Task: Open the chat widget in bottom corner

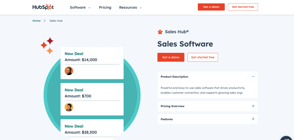Action: point(287,138)
